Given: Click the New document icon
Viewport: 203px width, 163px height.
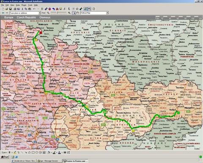Looking at the screenshot, I should click(3, 9).
